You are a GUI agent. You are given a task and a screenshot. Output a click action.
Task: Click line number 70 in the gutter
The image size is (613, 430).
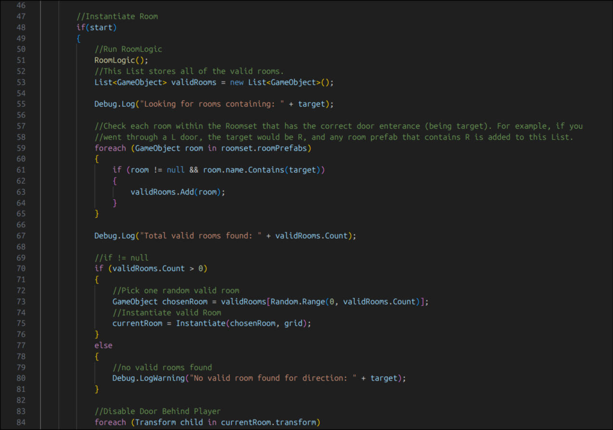21,268
